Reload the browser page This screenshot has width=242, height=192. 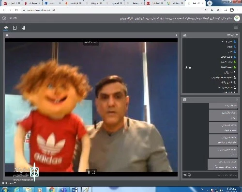[16, 10]
